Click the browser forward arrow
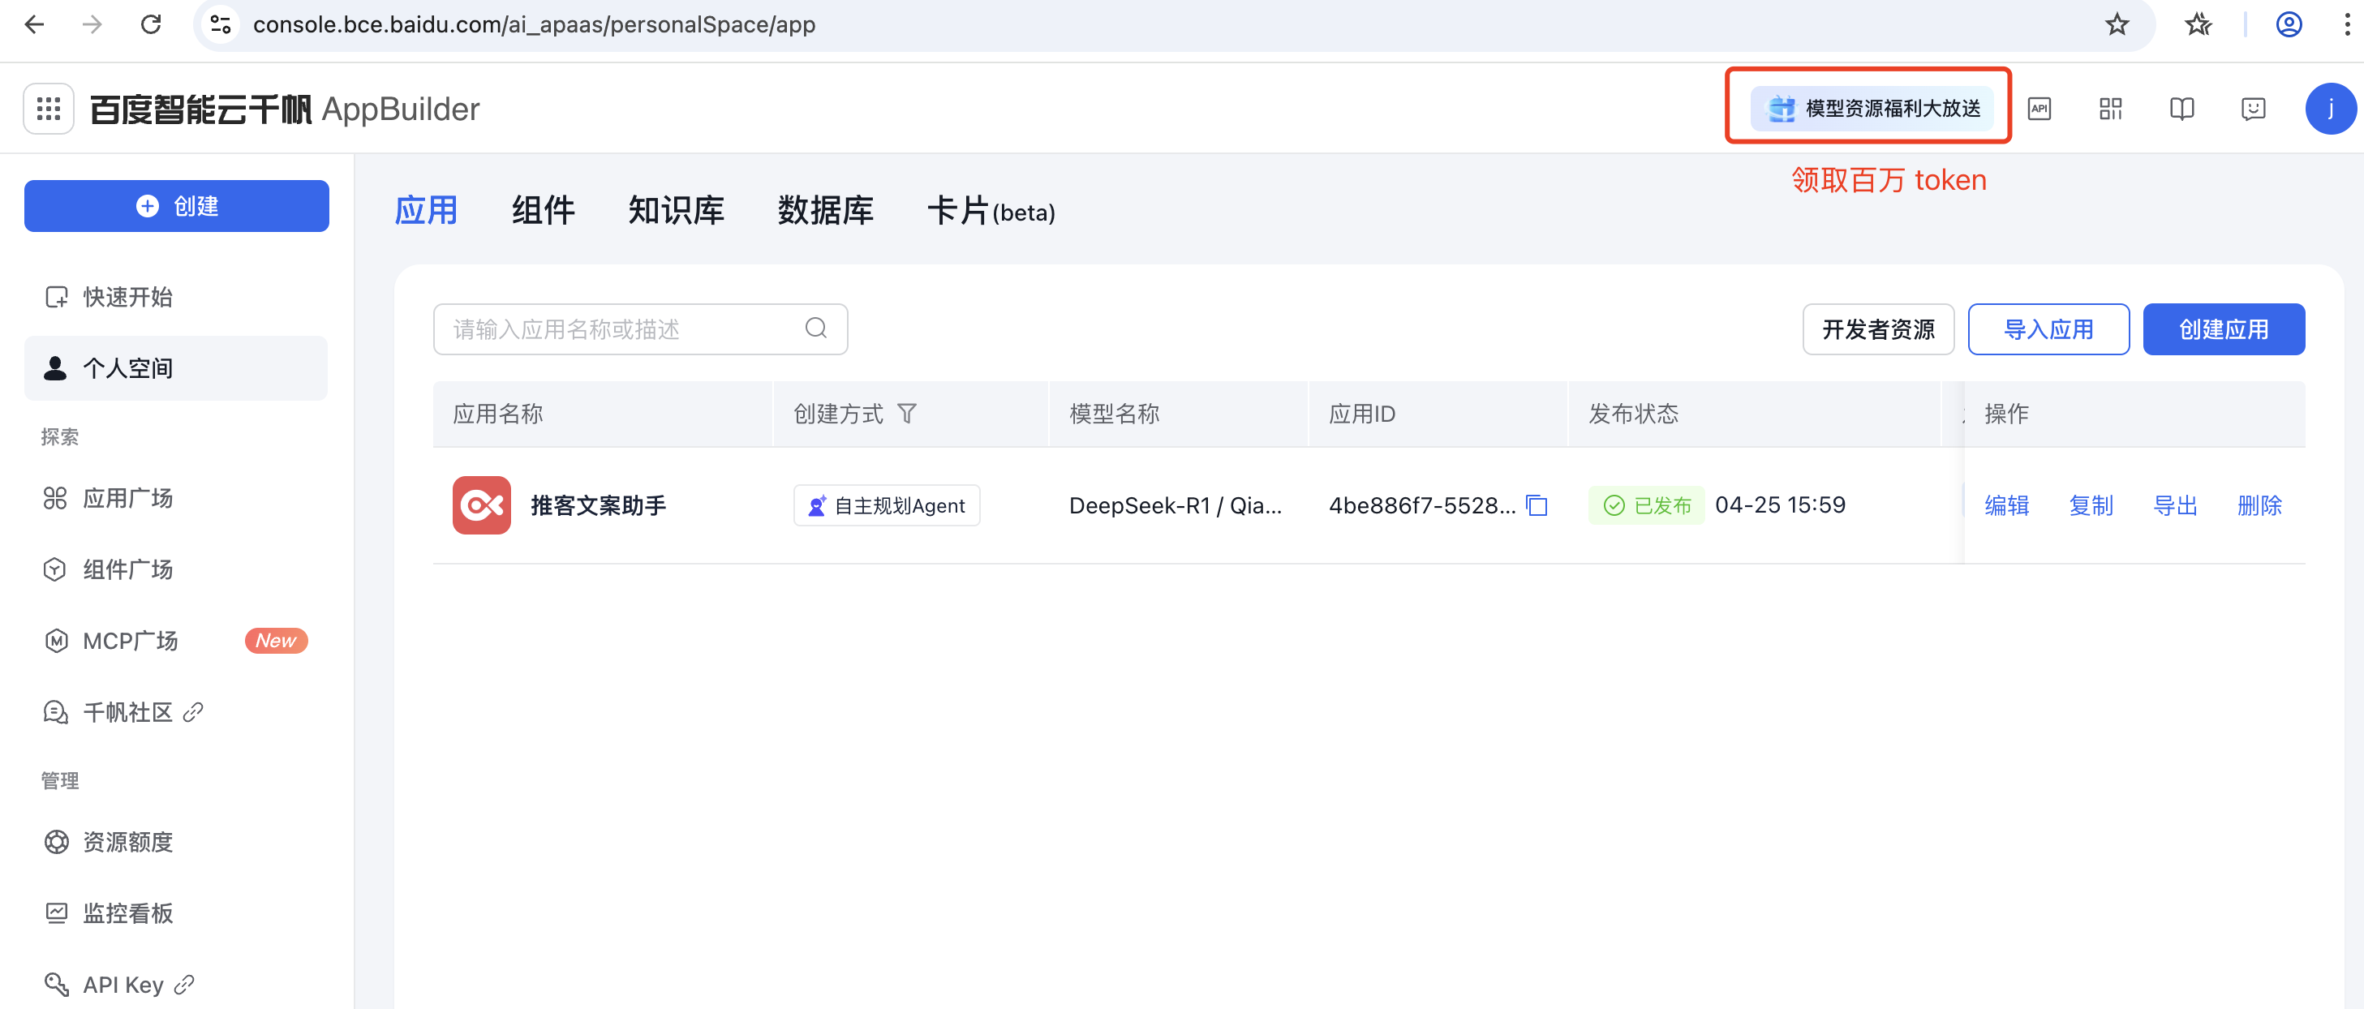The image size is (2364, 1009). pyautogui.click(x=92, y=25)
